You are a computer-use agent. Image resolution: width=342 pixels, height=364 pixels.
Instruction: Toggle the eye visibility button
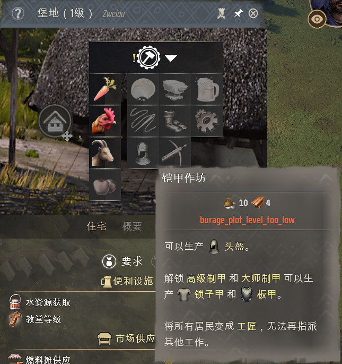317,19
